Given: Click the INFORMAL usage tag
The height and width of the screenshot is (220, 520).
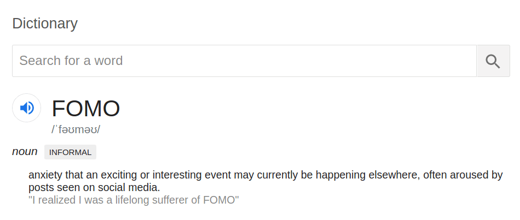Looking at the screenshot, I should (x=70, y=152).
